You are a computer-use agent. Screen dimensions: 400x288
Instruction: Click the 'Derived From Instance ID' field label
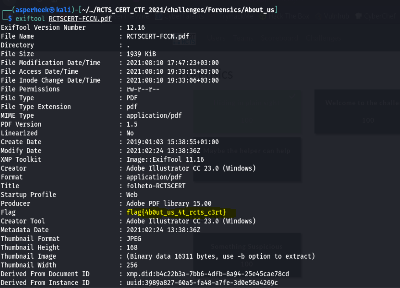[x=45, y=283]
